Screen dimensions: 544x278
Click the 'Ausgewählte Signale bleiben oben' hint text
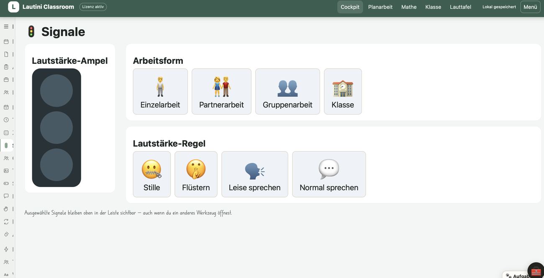pyautogui.click(x=128, y=212)
